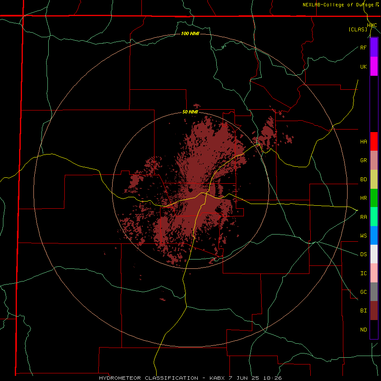Click the WS legend label
Image resolution: width=381 pixels, height=381 pixels.
point(363,235)
